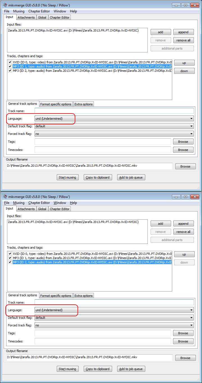202x383 pixels.
Task: Move track down in top window
Action: 184,71
